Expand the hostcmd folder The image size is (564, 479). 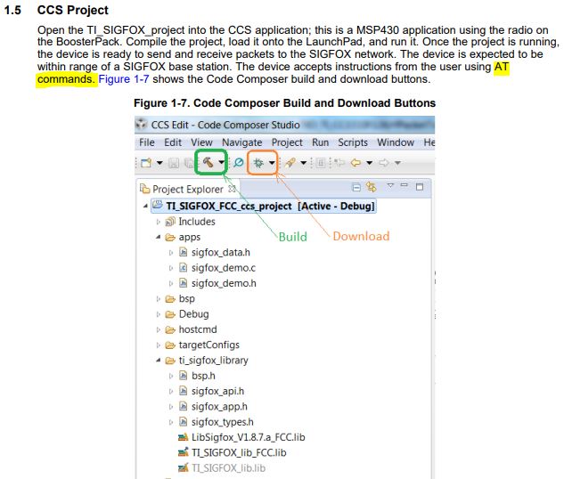coord(158,329)
